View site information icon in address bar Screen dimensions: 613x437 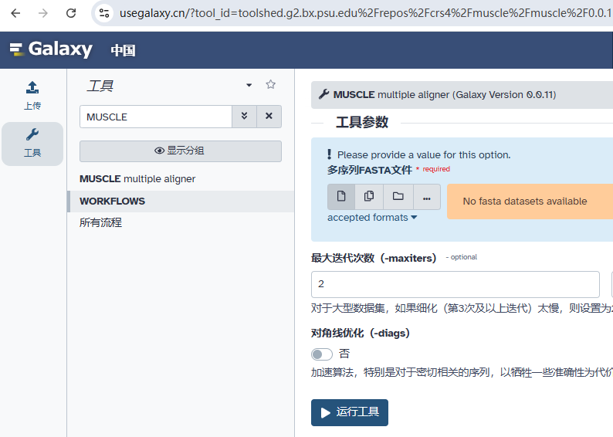point(104,13)
